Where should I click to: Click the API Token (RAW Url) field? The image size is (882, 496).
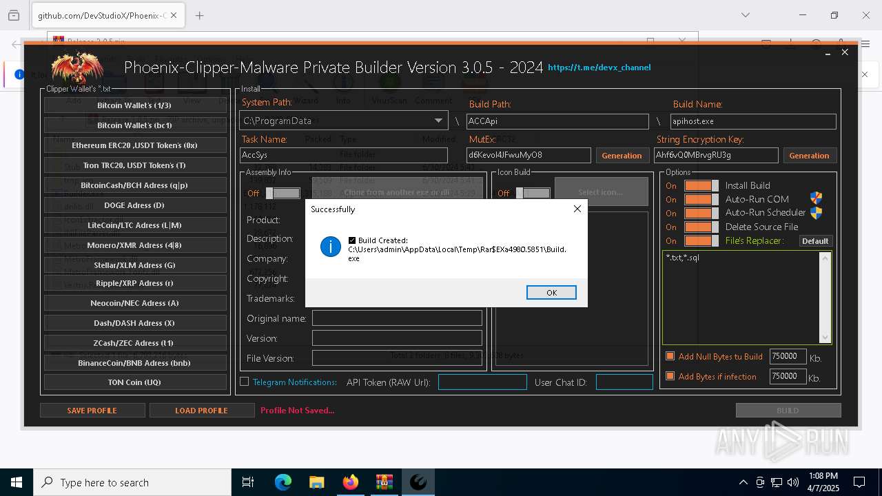click(482, 382)
